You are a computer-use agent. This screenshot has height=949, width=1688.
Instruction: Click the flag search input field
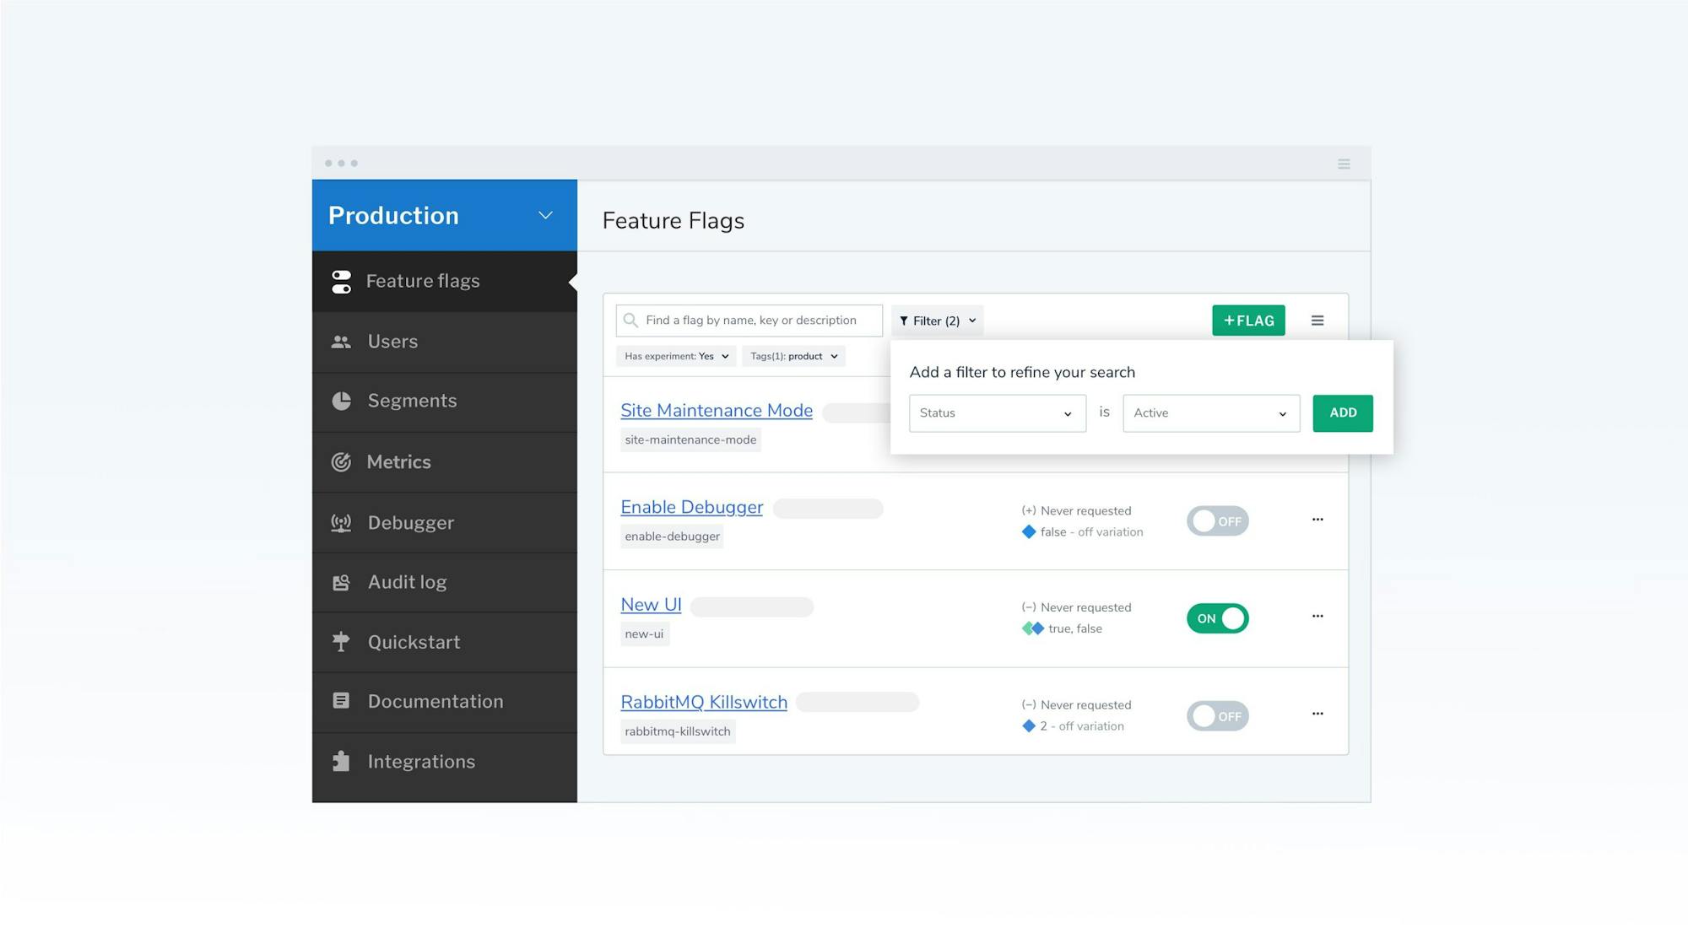tap(748, 320)
